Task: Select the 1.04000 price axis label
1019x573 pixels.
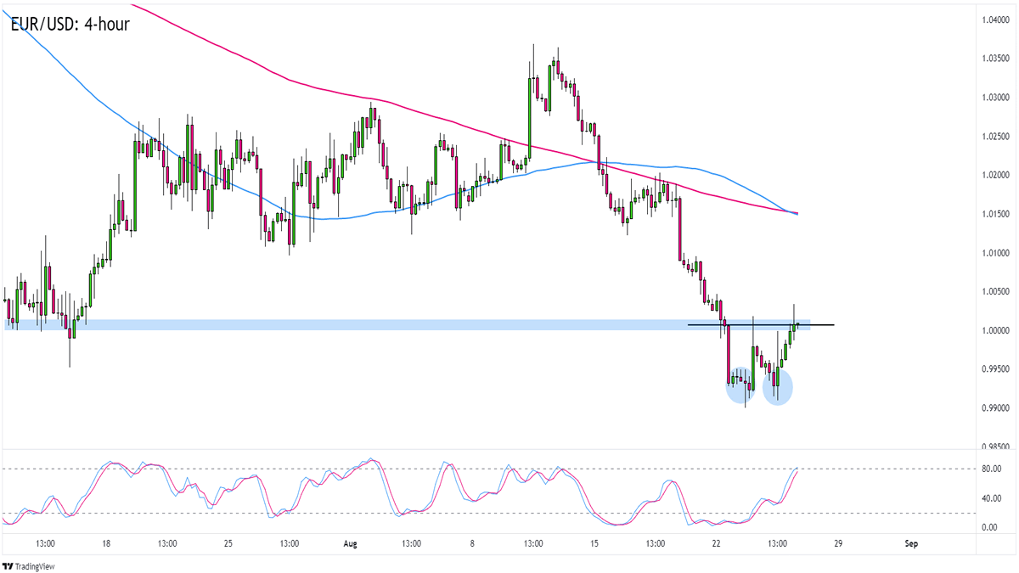Action: pyautogui.click(x=995, y=20)
